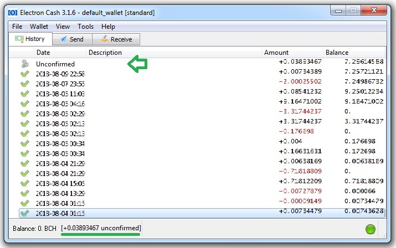Click the checkmark for 2018-08-04 13:29
Image resolution: width=396 pixels, height=248 pixels.
[x=25, y=193]
